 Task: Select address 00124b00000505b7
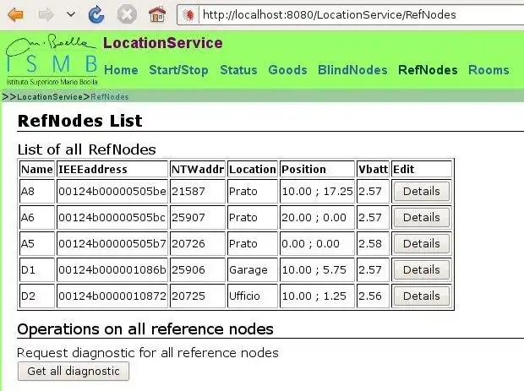112,244
